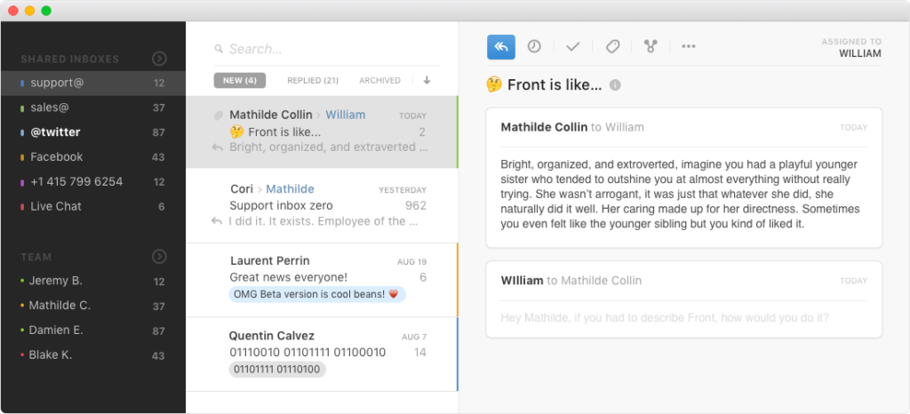The image size is (910, 414).
Task: Click the branch share icon in toolbar
Action: pos(650,47)
